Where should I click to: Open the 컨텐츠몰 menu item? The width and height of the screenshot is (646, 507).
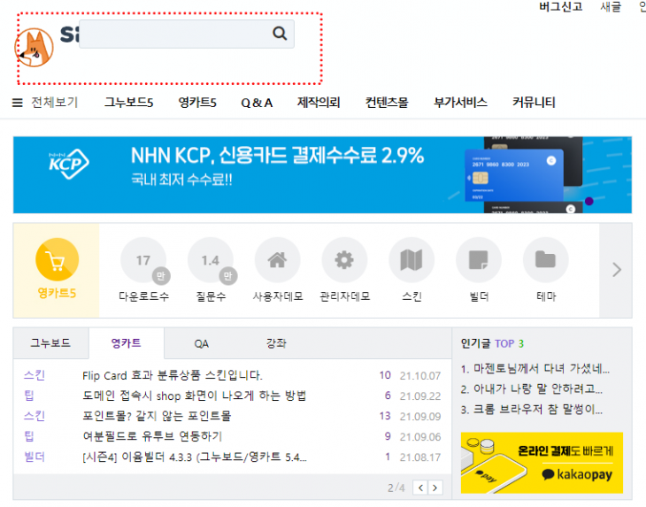pos(387,103)
